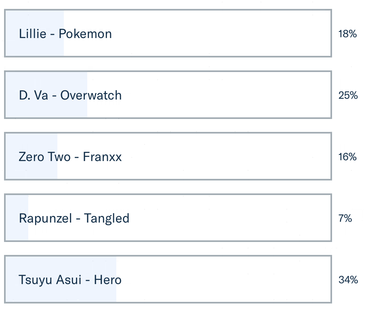Click the 34% result for Tsuyu Asui
Screen dimensions: 366x314
(x=348, y=280)
